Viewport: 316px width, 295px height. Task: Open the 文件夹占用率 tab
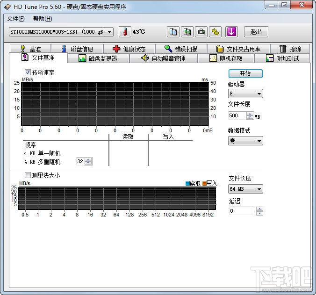point(238,49)
